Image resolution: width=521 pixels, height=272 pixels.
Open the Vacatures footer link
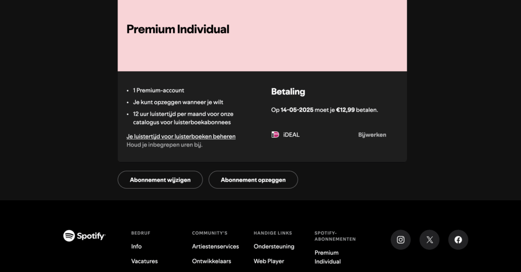(144, 261)
